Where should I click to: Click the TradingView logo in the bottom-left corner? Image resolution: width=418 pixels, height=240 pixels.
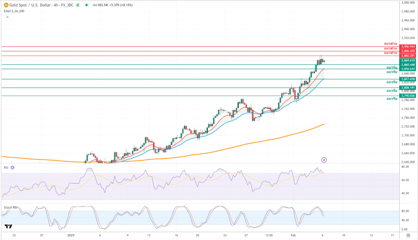click(x=8, y=226)
